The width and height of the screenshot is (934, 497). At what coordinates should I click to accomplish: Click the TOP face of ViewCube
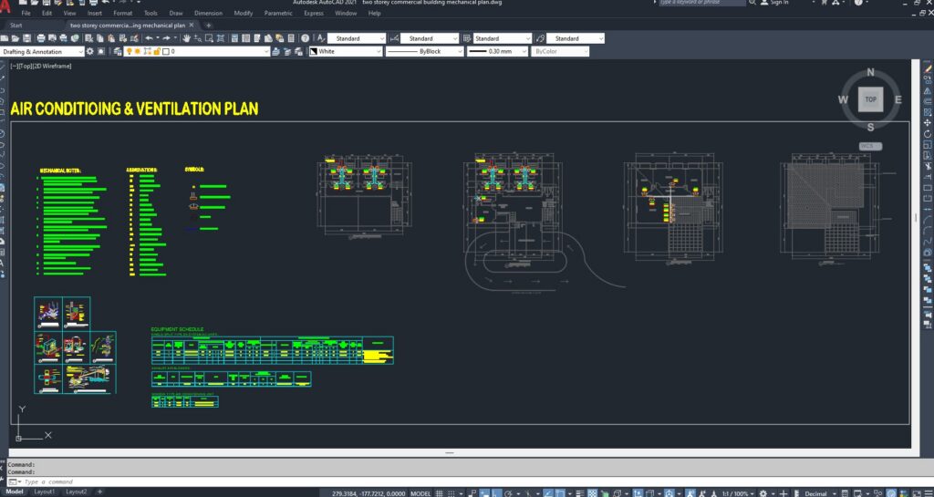click(870, 99)
